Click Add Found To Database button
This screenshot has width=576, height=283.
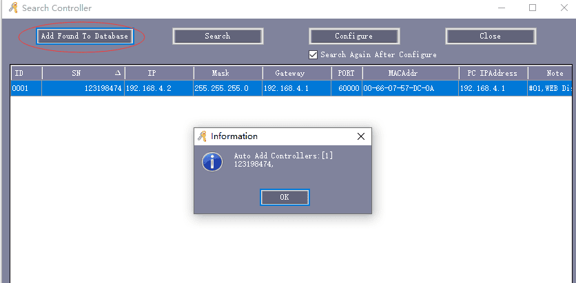tap(84, 36)
